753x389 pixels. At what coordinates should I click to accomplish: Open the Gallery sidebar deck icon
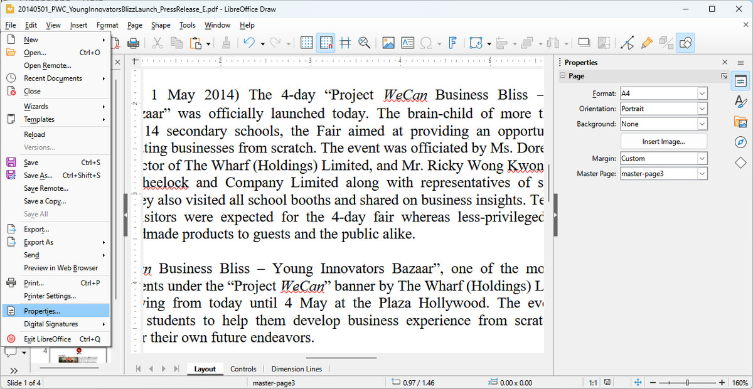(740, 122)
